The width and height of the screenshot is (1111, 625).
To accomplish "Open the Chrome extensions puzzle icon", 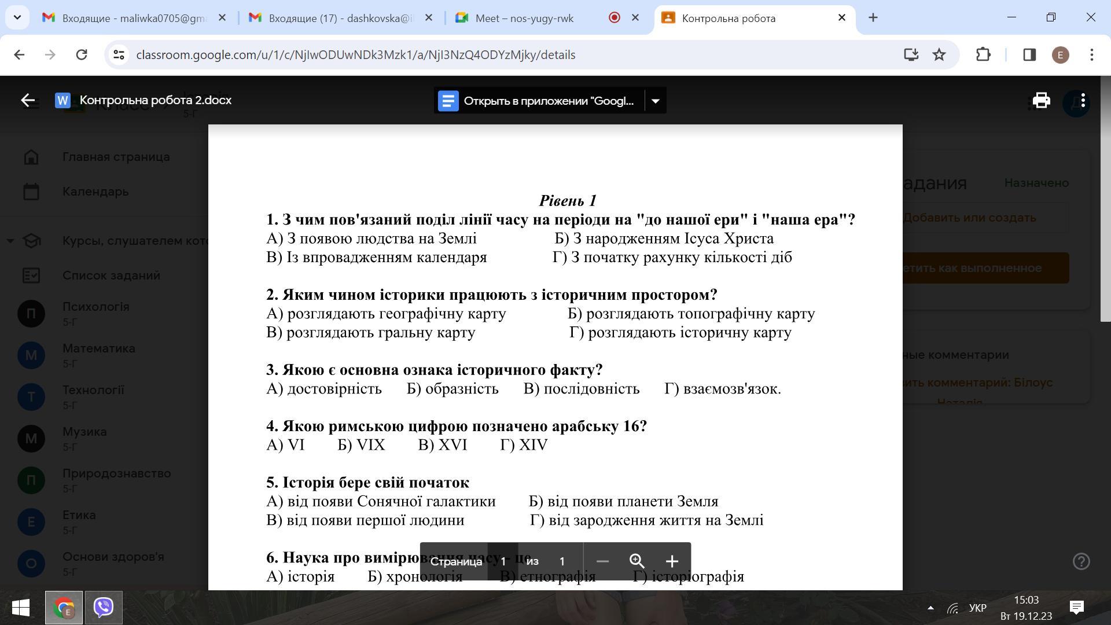I will click(x=983, y=54).
